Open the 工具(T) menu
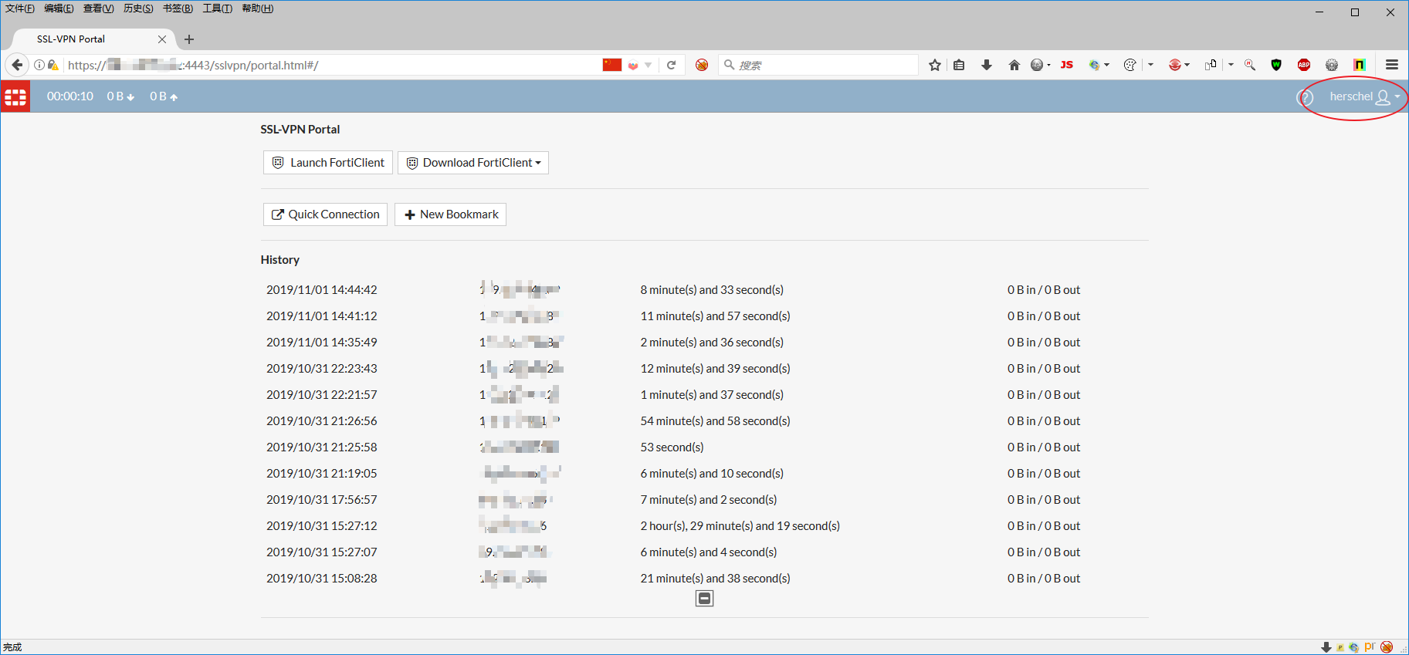Image resolution: width=1409 pixels, height=655 pixels. 217,8
